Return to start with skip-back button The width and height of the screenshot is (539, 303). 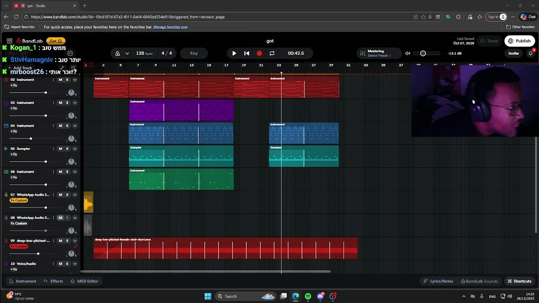[247, 53]
